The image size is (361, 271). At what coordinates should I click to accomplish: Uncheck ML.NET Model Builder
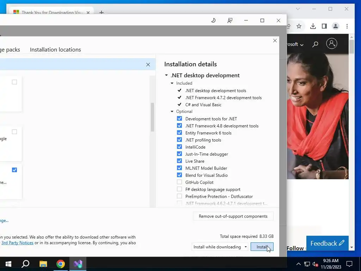[179, 168]
